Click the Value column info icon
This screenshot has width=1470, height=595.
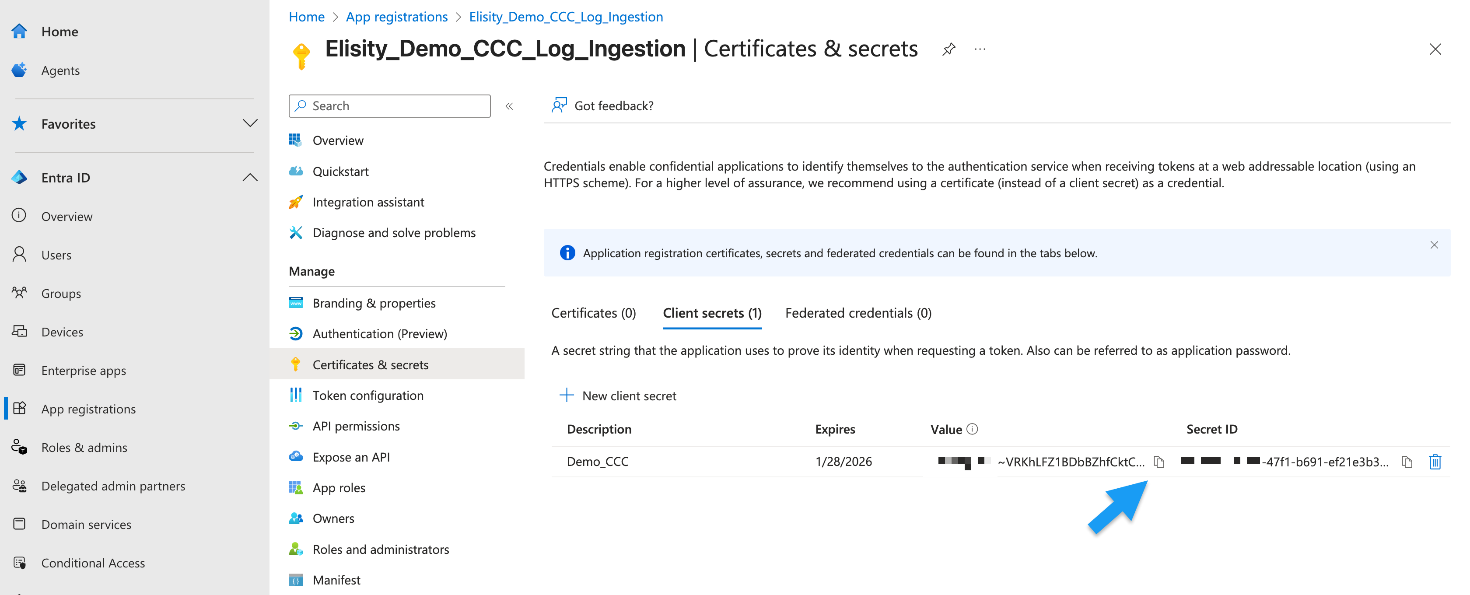pyautogui.click(x=973, y=429)
